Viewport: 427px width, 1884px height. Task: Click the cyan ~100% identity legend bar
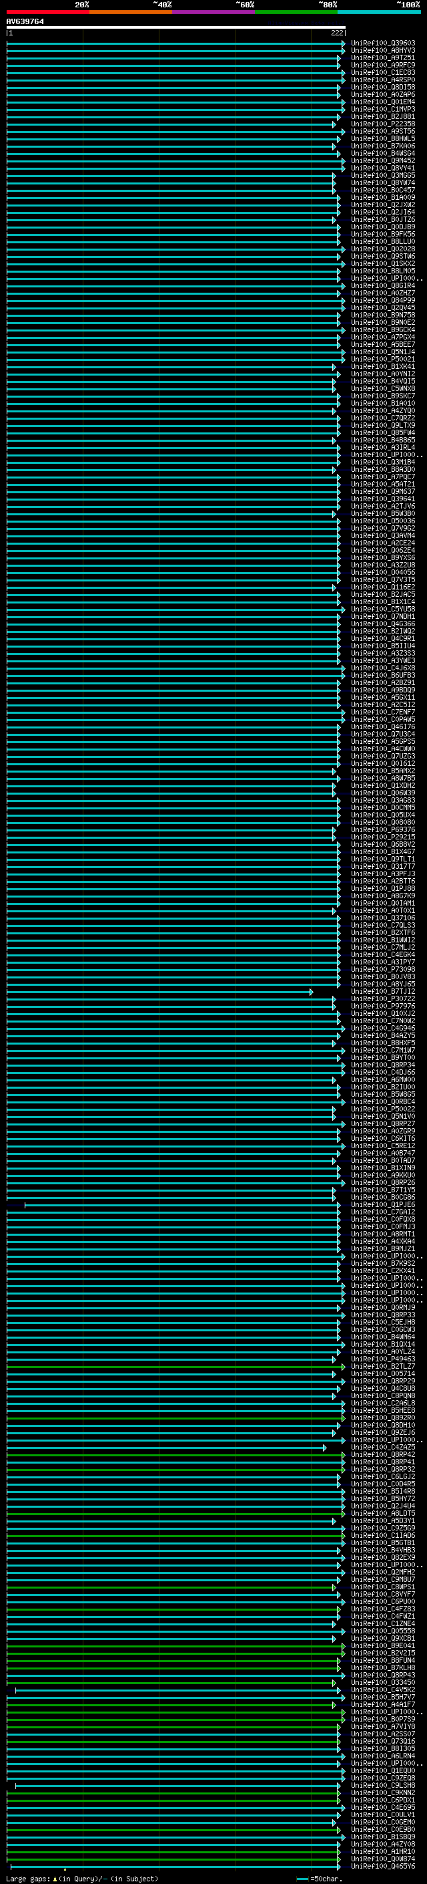[379, 12]
